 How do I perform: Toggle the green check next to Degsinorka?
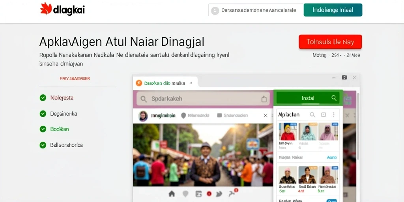[43, 114]
